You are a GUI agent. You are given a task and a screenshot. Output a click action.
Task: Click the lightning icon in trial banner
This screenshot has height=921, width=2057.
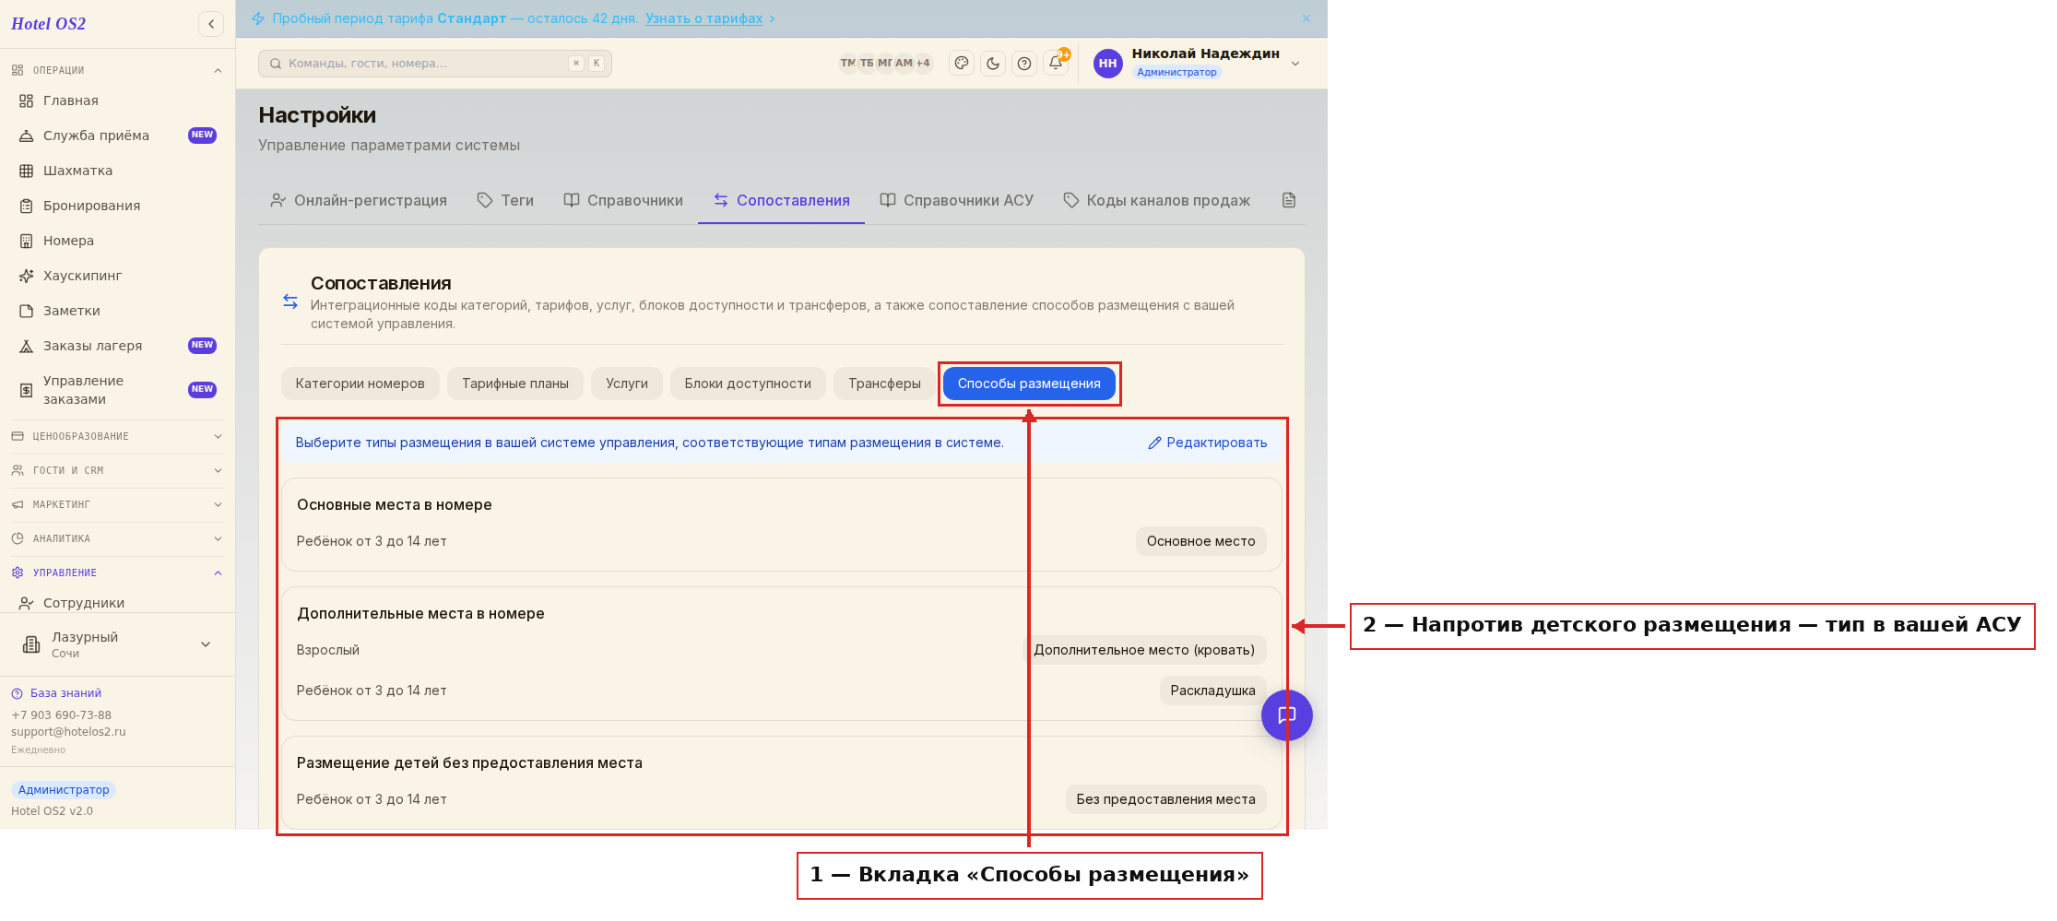(x=258, y=18)
